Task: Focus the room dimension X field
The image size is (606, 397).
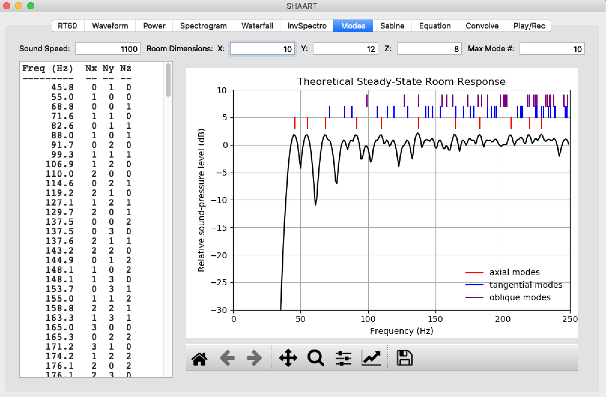Action: [x=262, y=49]
